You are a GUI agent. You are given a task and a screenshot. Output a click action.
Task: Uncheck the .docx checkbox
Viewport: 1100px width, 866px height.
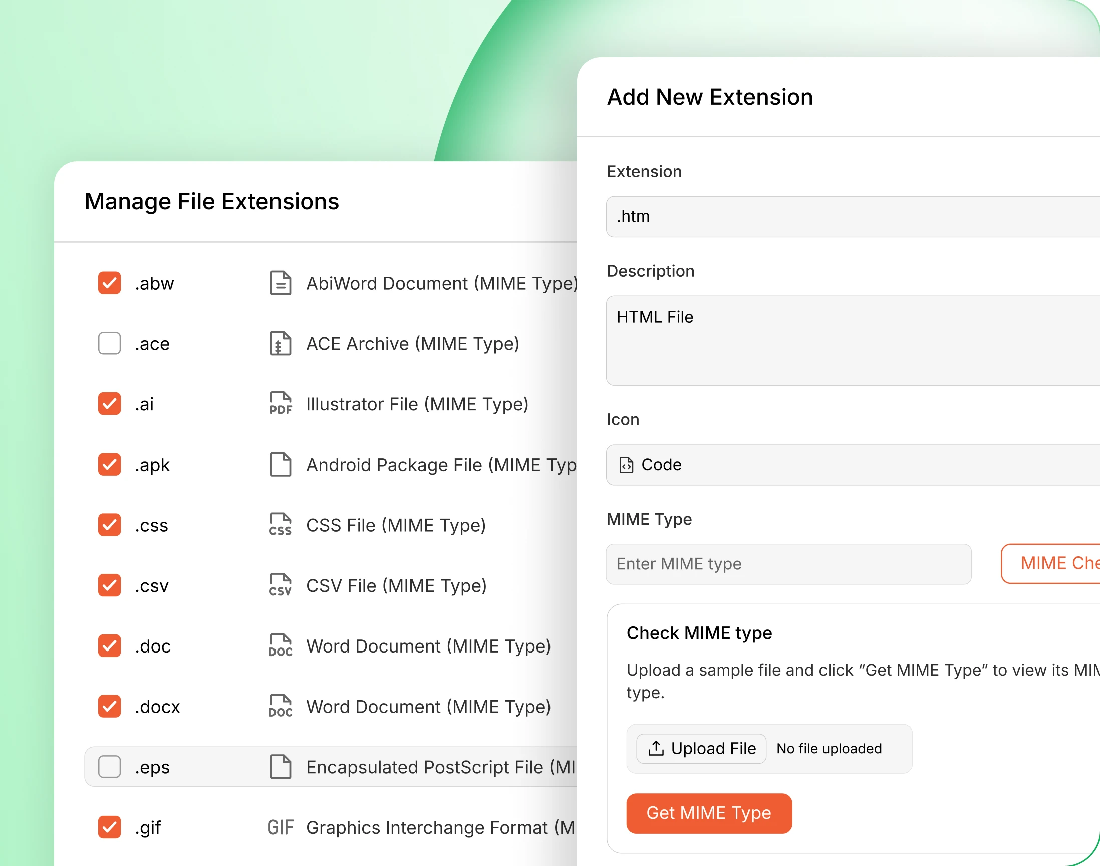pyautogui.click(x=109, y=706)
